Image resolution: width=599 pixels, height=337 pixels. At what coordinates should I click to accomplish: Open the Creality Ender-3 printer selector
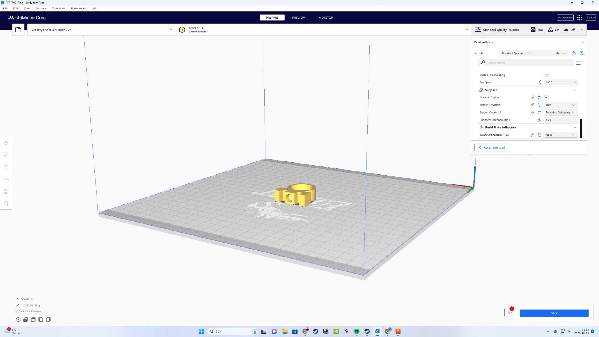pos(101,30)
